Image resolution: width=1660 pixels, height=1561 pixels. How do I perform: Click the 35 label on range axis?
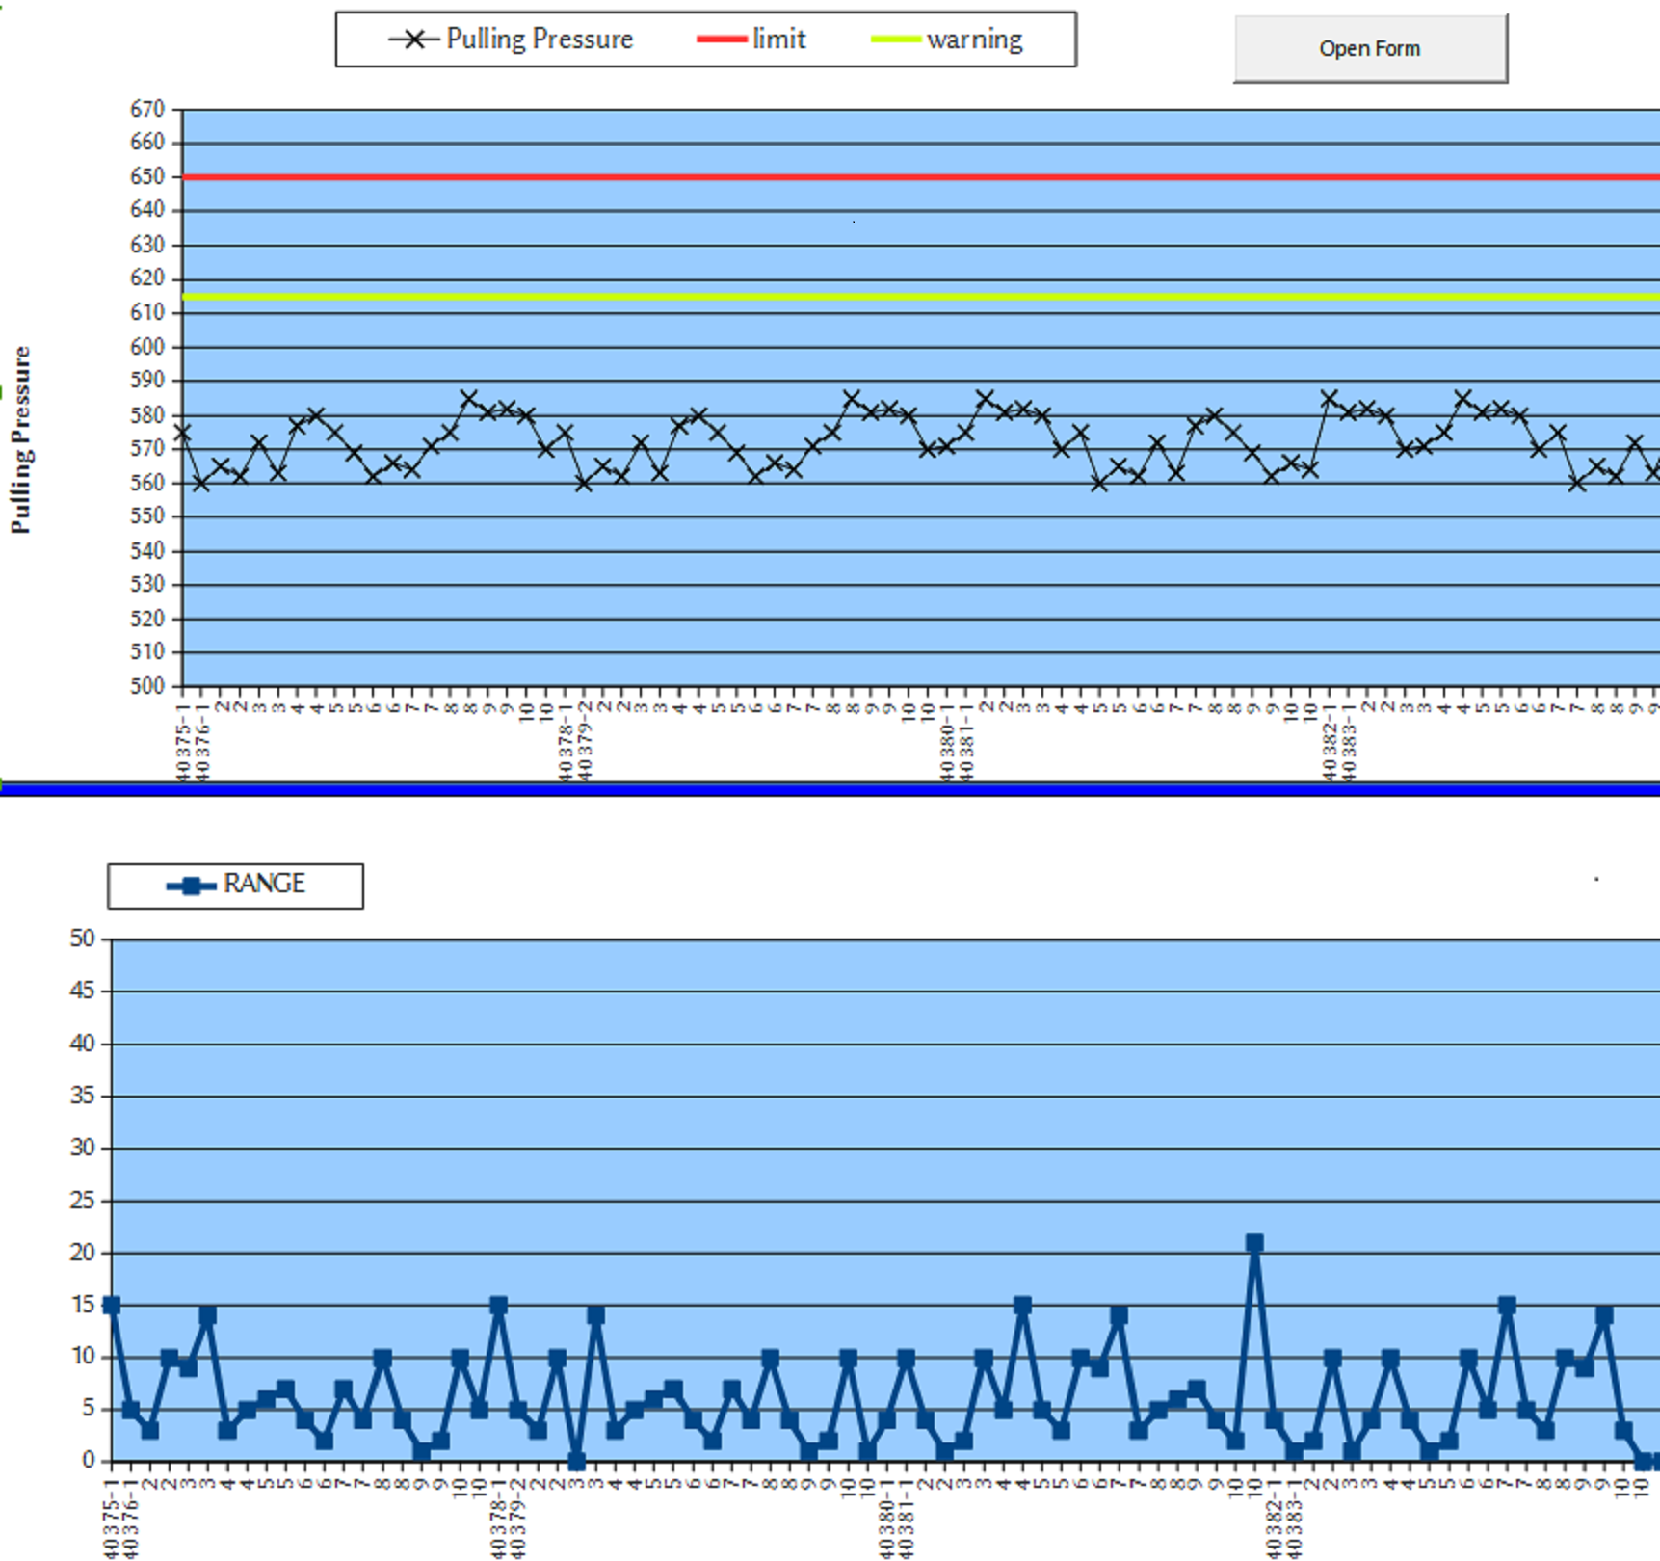click(x=83, y=1096)
